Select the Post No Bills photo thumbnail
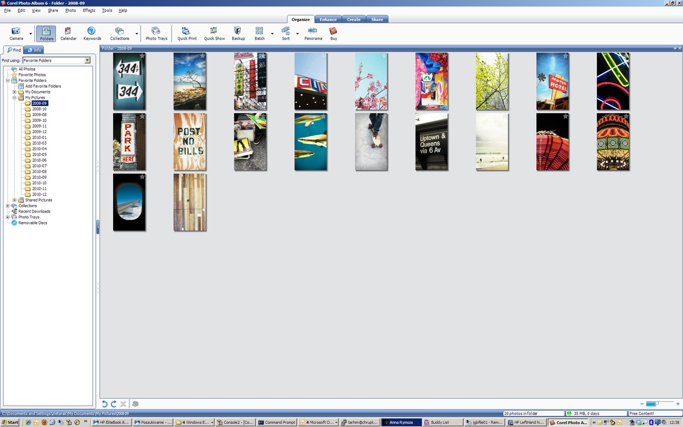 [x=190, y=142]
